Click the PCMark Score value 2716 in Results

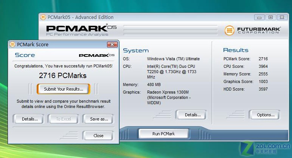263,59
